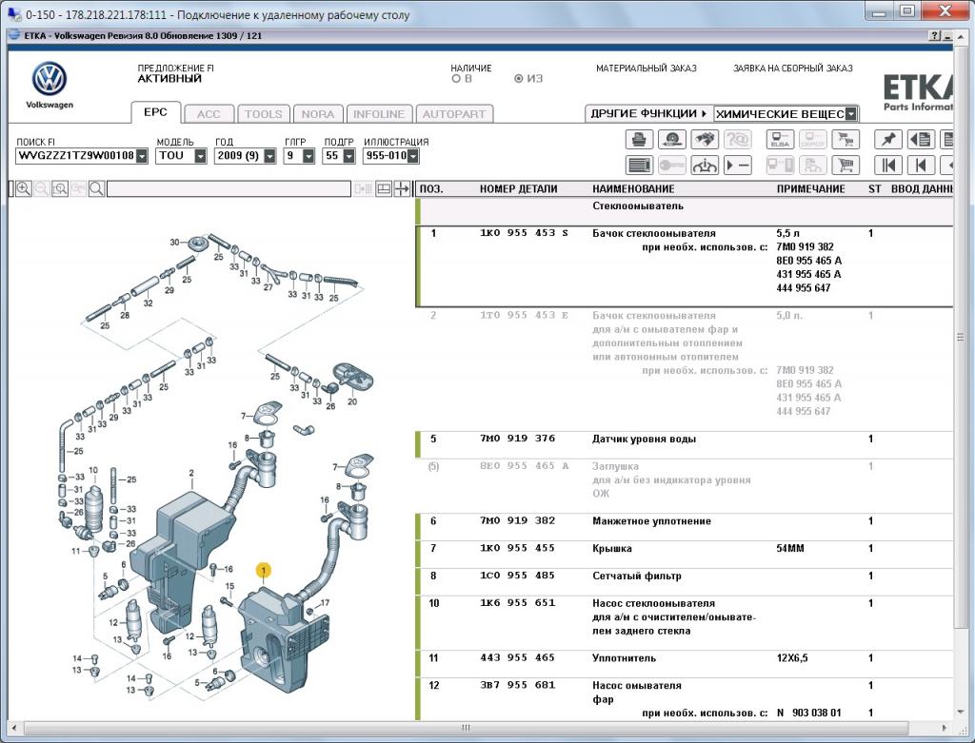Click the vertical scrollbar thumb of the parts list
Screen dimensions: 975x743
coord(961,337)
